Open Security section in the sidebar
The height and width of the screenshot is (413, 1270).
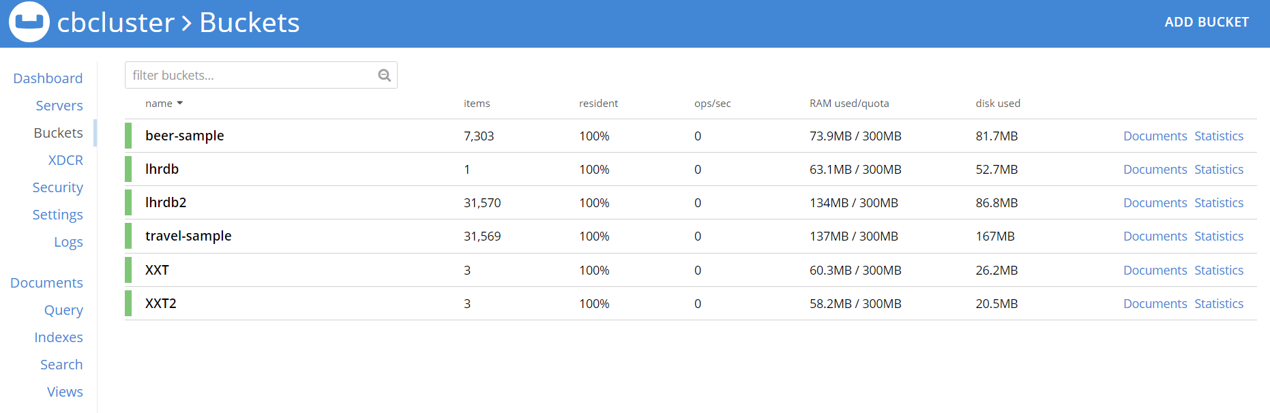click(58, 187)
